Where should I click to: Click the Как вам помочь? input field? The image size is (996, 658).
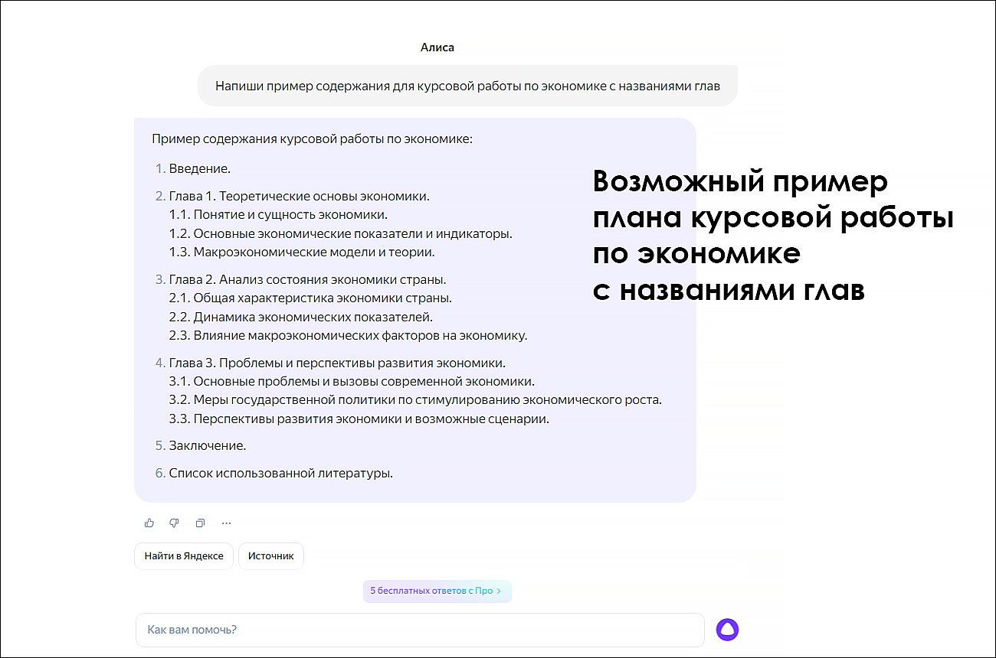(x=420, y=630)
